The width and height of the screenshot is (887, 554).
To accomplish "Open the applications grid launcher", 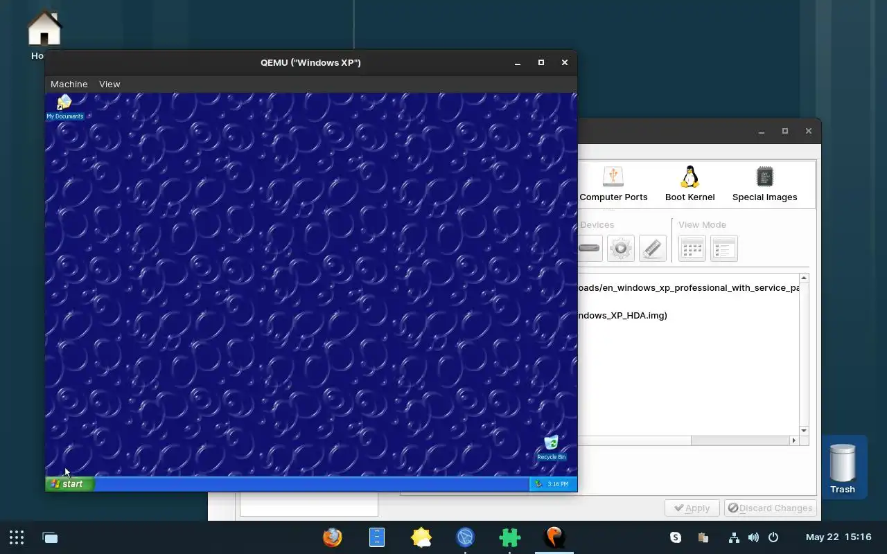I will [x=17, y=537].
